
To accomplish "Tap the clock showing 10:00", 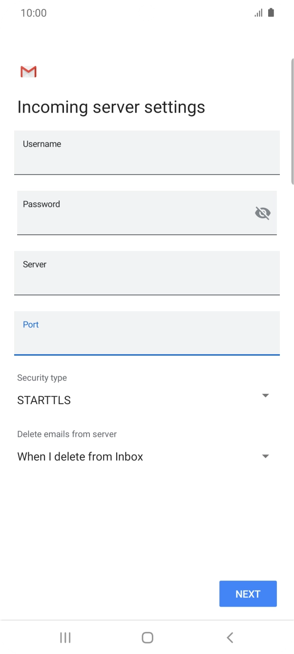I will click(34, 13).
